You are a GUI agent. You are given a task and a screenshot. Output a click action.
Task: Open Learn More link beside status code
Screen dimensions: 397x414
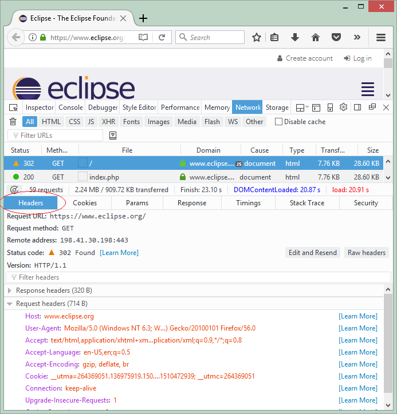(x=119, y=253)
